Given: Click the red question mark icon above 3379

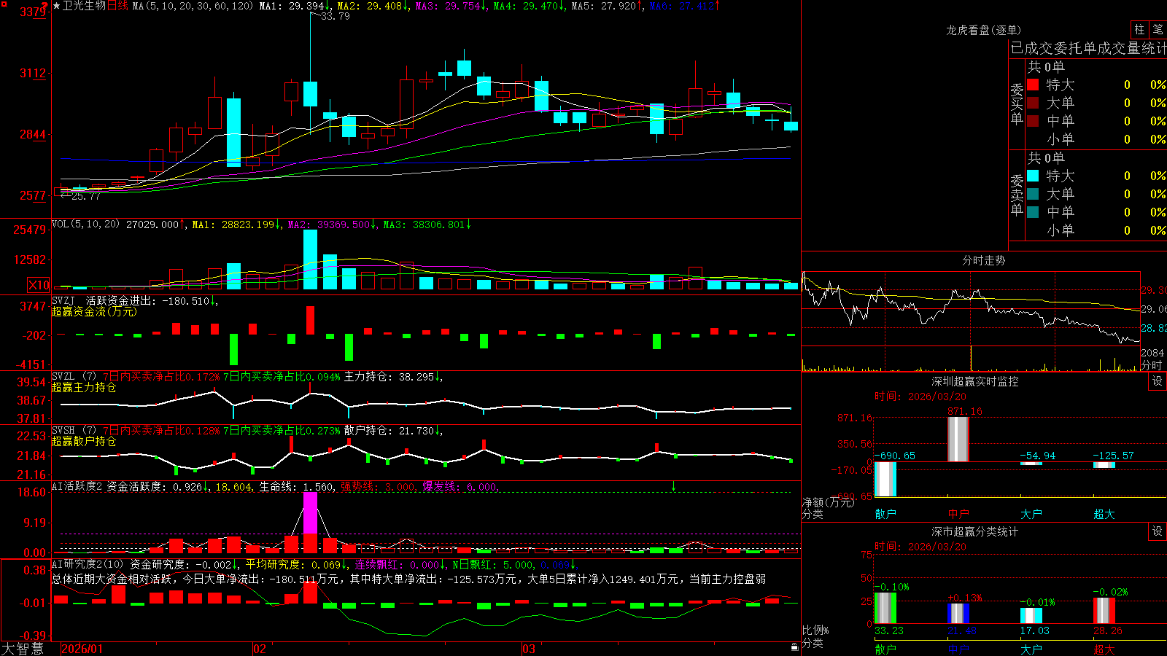Looking at the screenshot, I should (x=46, y=6).
